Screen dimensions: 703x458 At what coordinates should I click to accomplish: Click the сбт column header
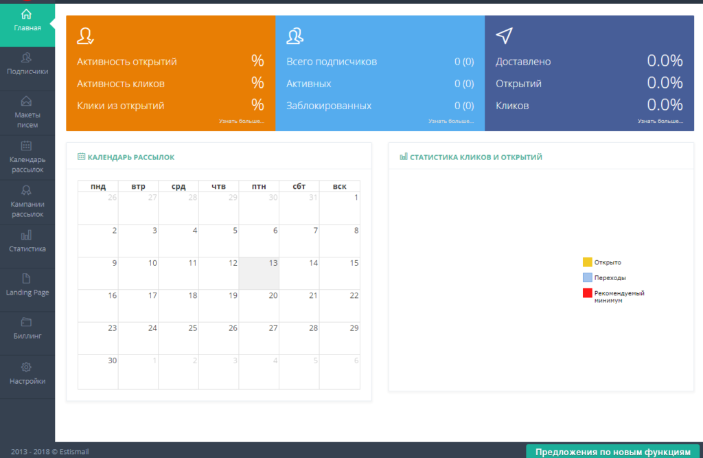[299, 186]
